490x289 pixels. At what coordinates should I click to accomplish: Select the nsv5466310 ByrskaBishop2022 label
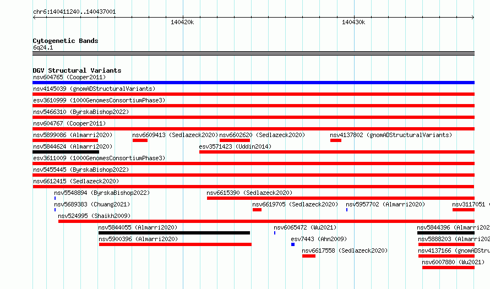coord(81,112)
